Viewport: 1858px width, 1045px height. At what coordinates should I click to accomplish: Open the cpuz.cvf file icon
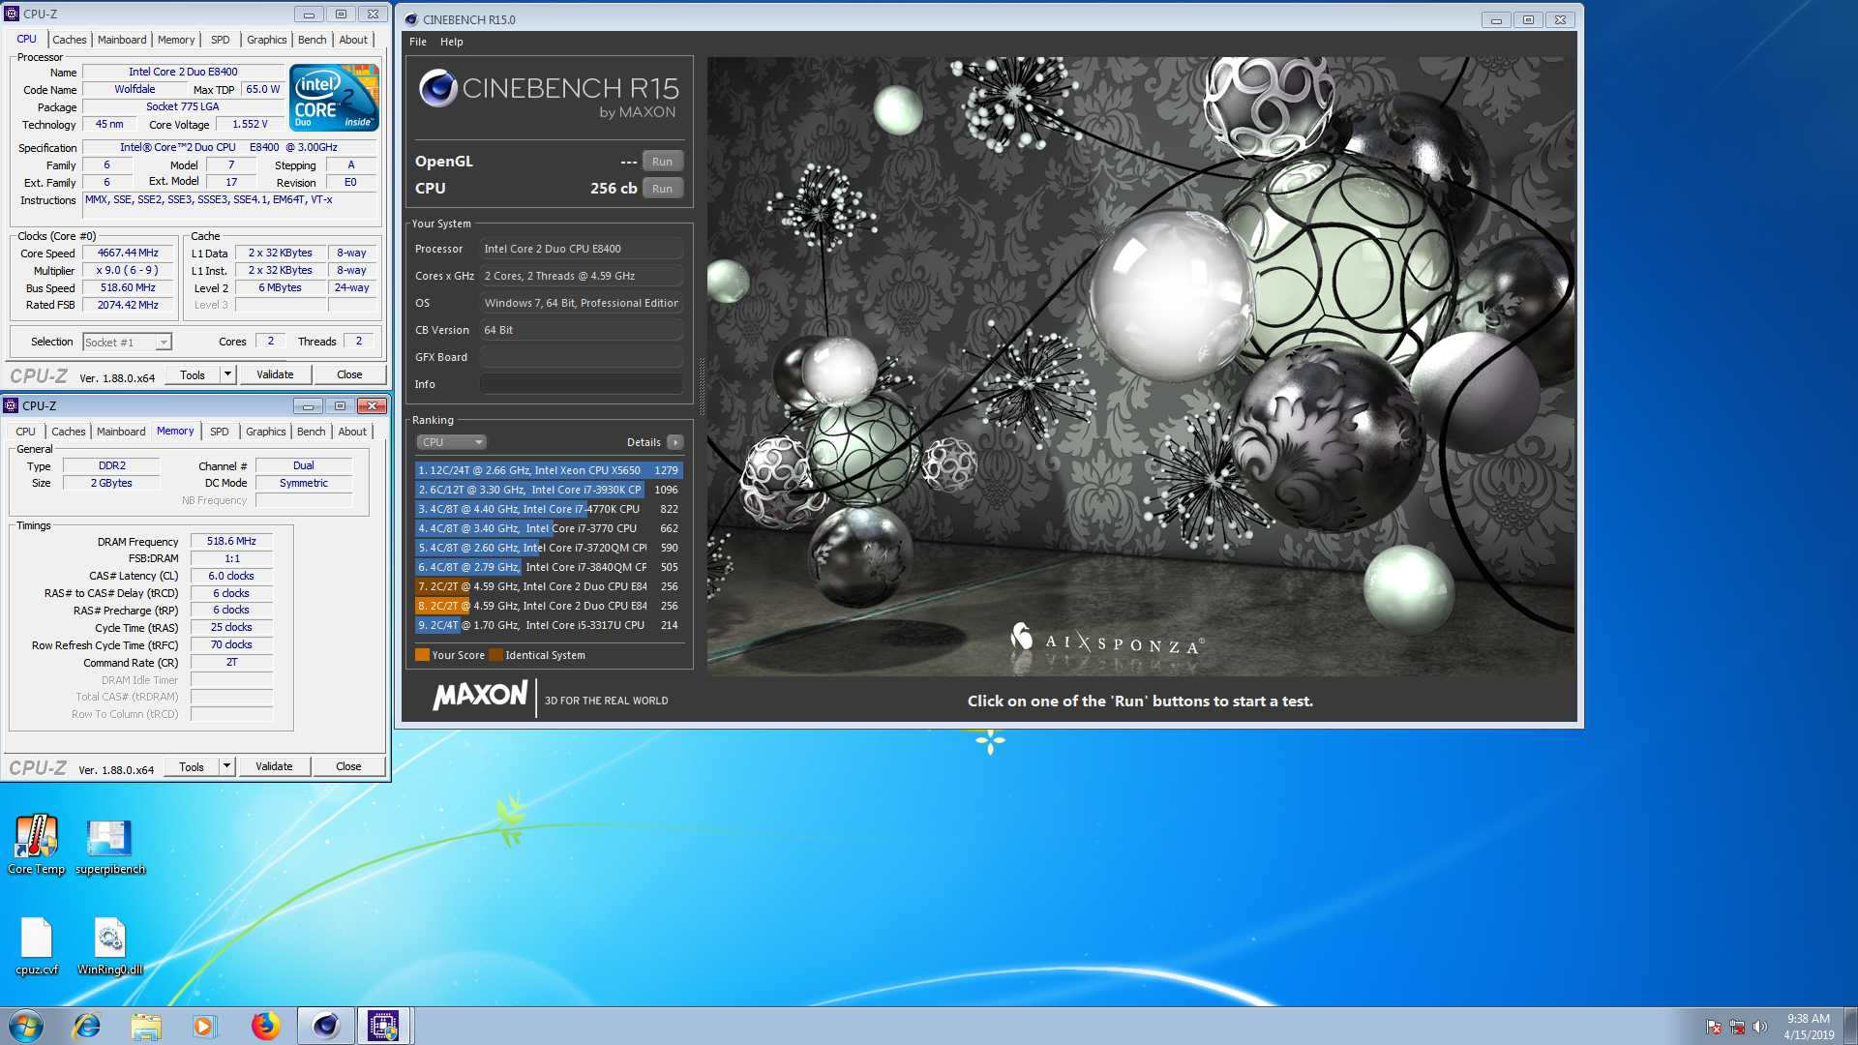pyautogui.click(x=37, y=945)
